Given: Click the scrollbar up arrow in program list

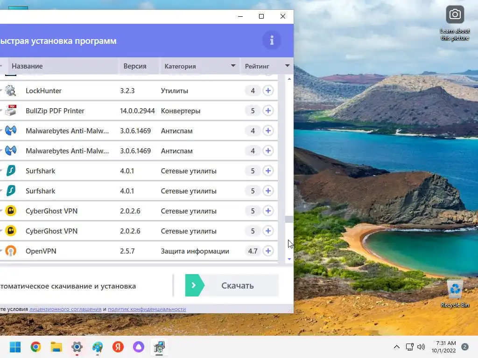Looking at the screenshot, I should pos(289,79).
